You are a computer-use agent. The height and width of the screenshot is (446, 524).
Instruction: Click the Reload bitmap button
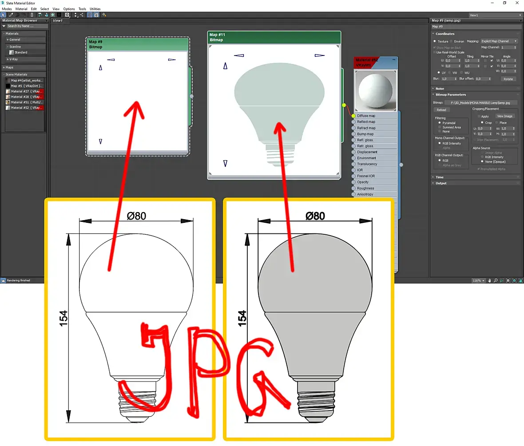tap(441, 110)
